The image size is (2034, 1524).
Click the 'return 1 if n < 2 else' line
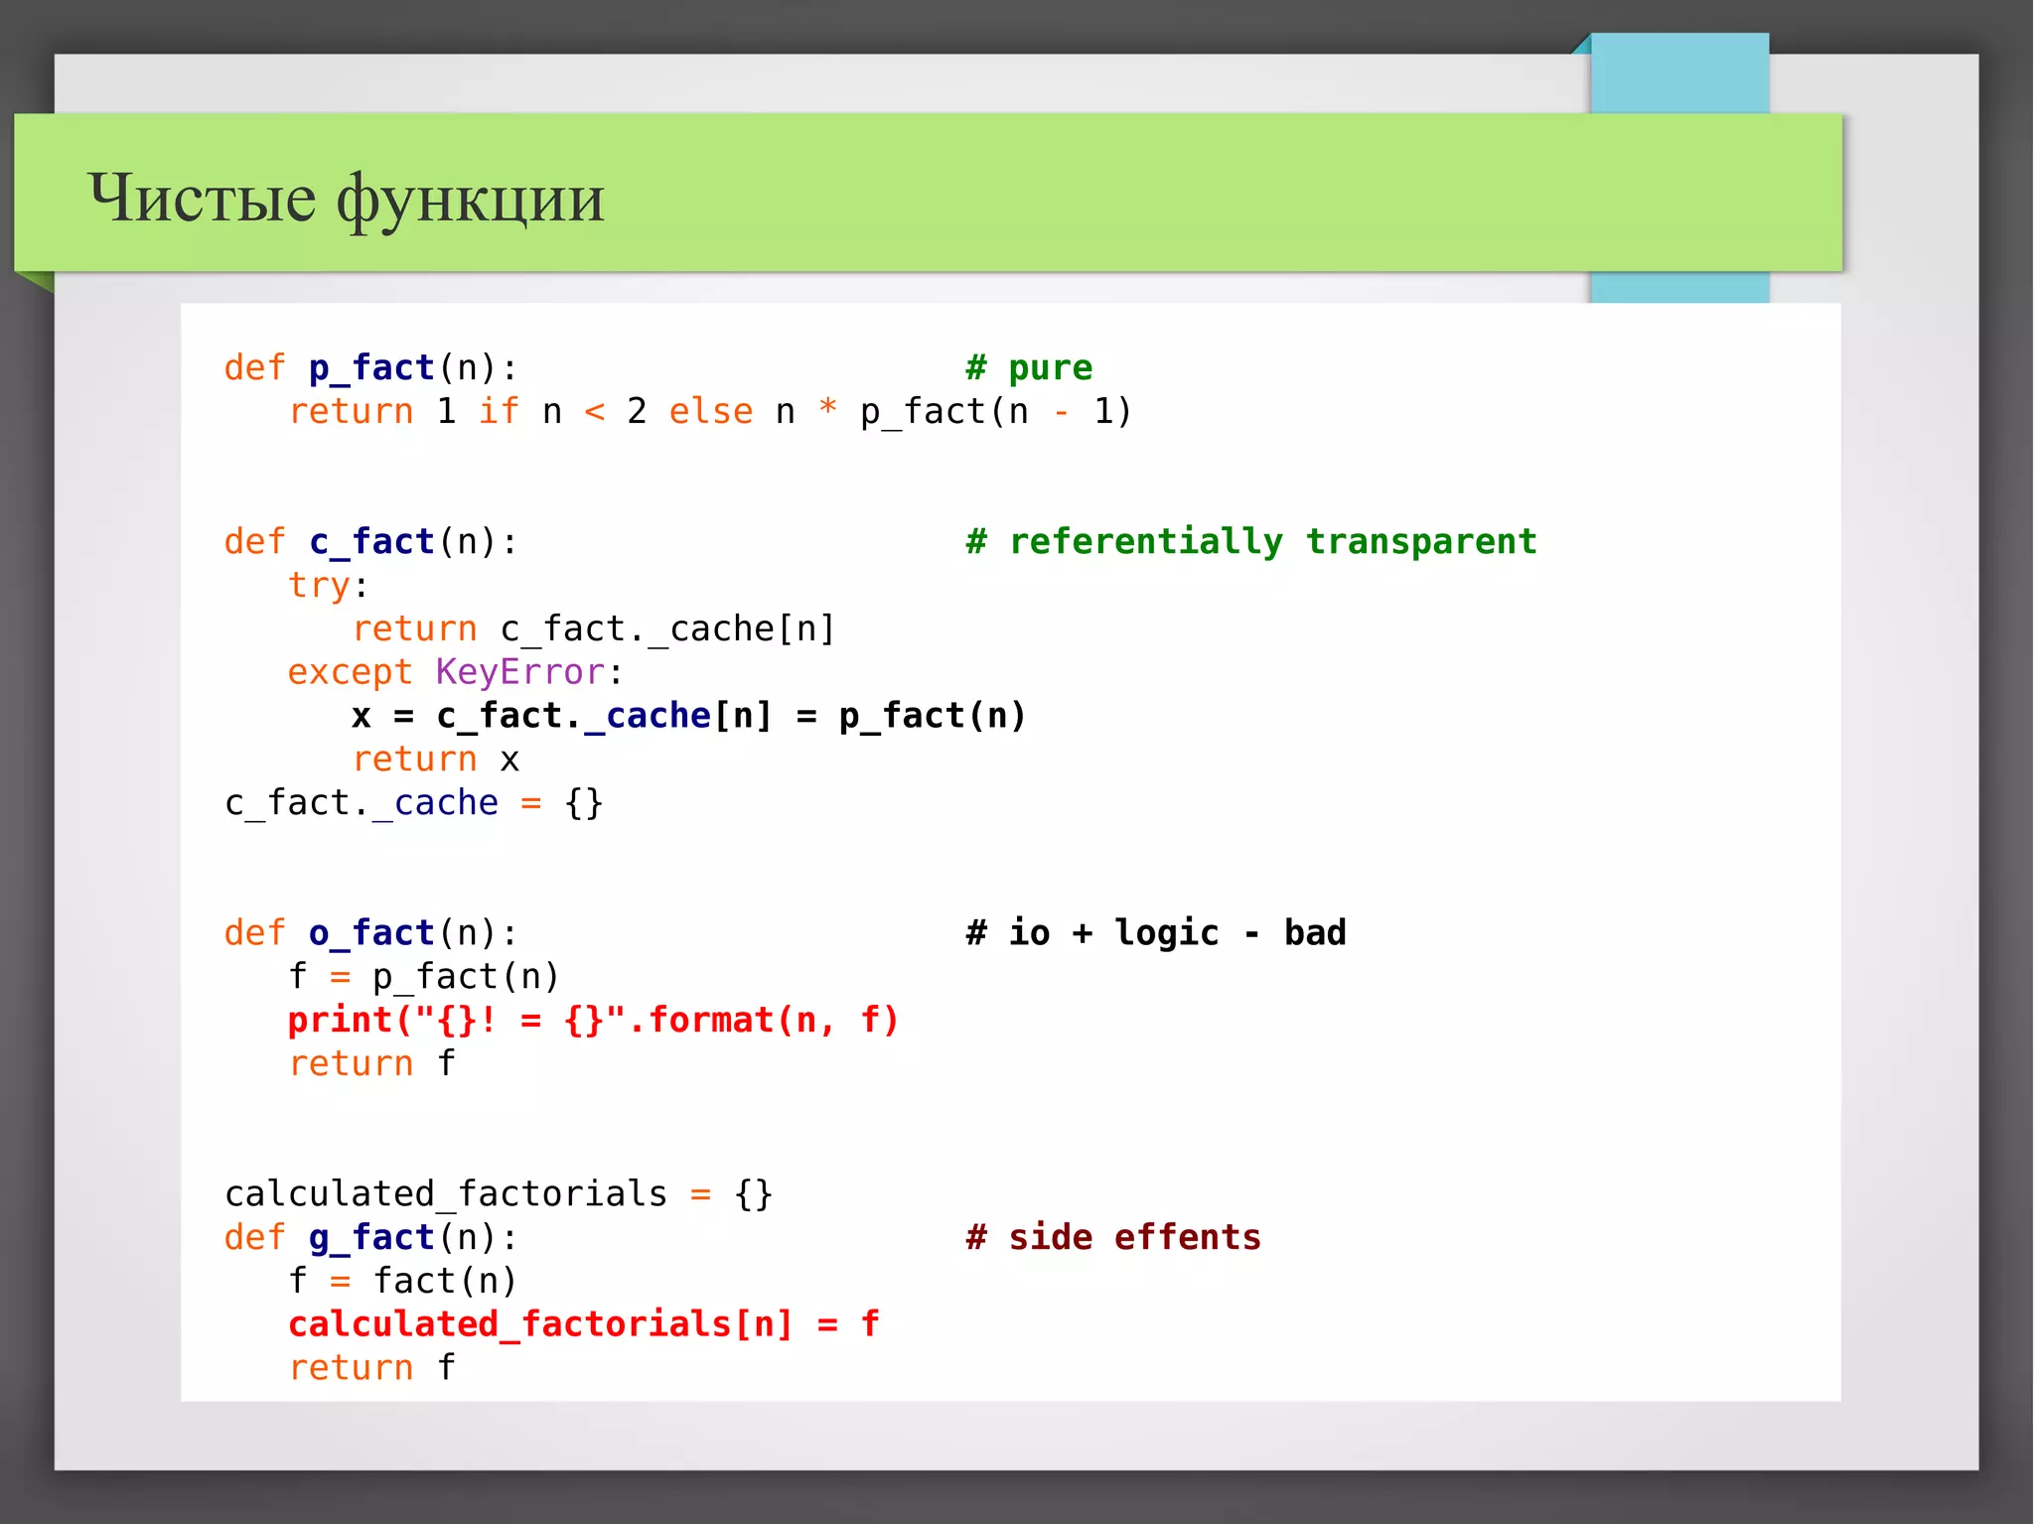pos(710,411)
